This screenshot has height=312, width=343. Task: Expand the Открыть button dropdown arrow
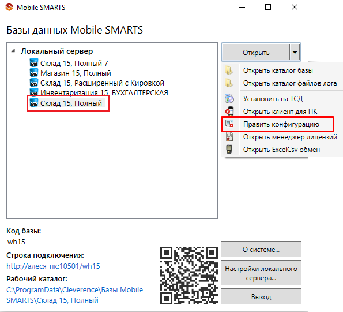295,52
